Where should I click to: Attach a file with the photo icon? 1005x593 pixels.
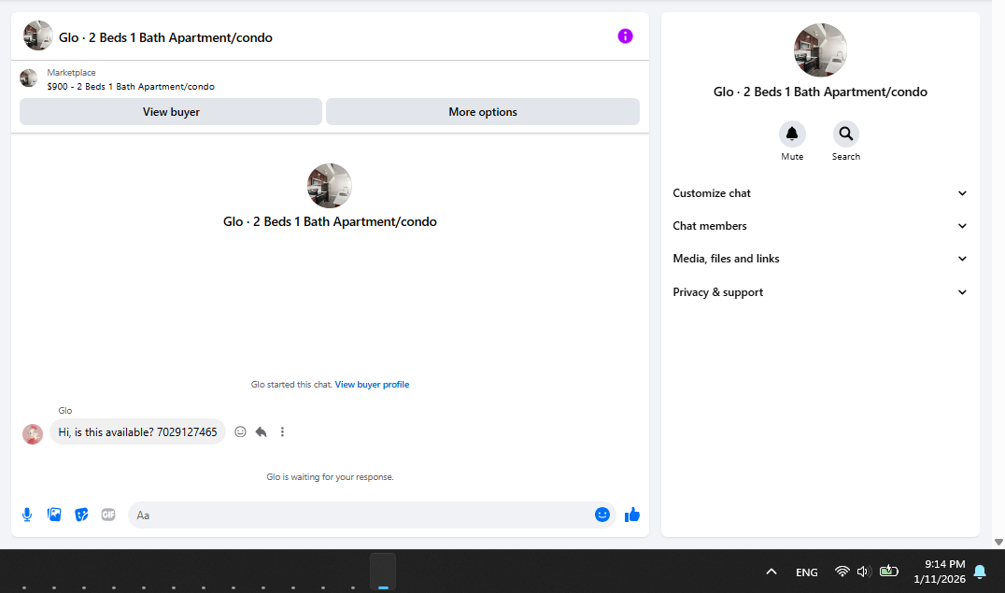54,515
